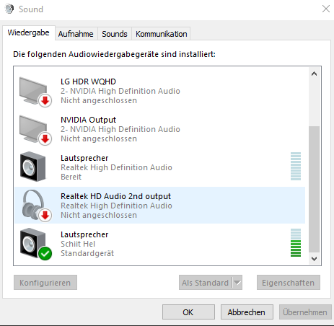This screenshot has width=334, height=326.
Task: Click the scroll down arrow in device list
Action: [314, 259]
